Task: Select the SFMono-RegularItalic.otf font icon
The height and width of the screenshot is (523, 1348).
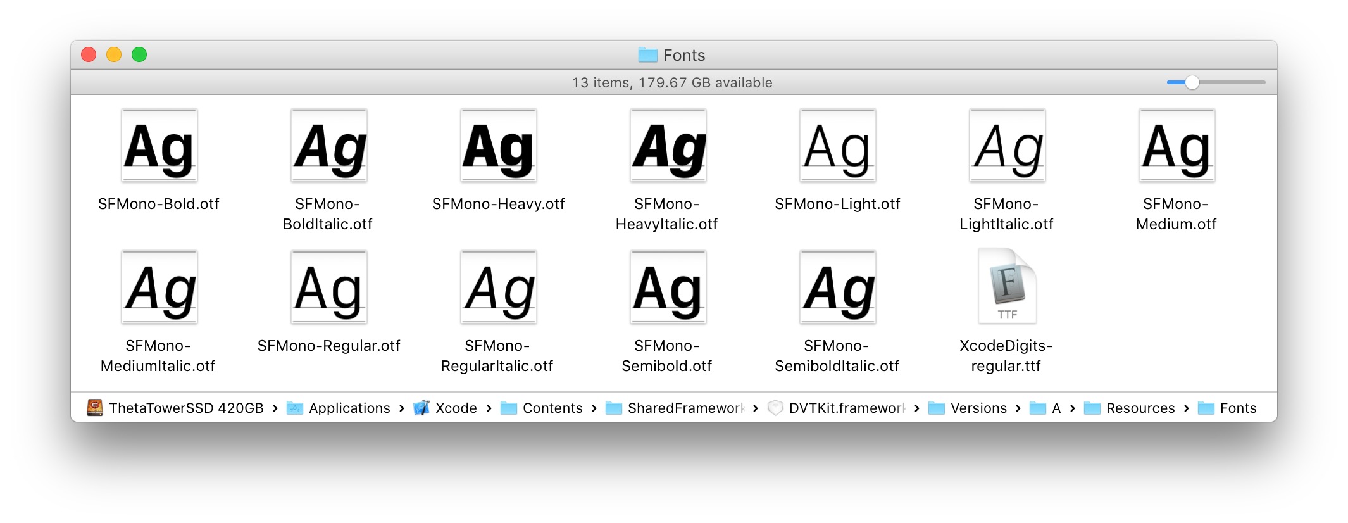Action: [x=499, y=287]
